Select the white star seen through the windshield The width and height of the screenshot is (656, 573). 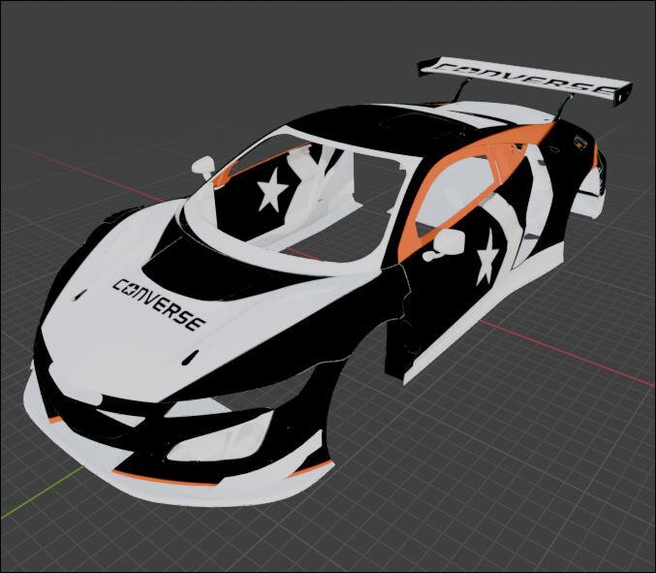[270, 191]
